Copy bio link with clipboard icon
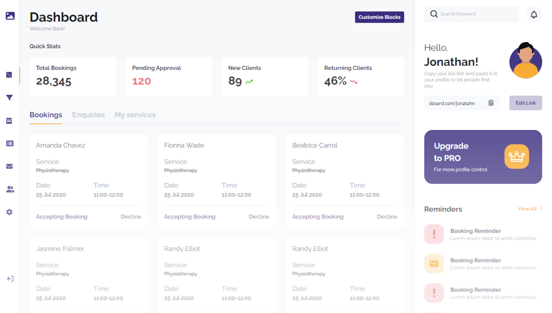The image size is (552, 313). pos(491,103)
